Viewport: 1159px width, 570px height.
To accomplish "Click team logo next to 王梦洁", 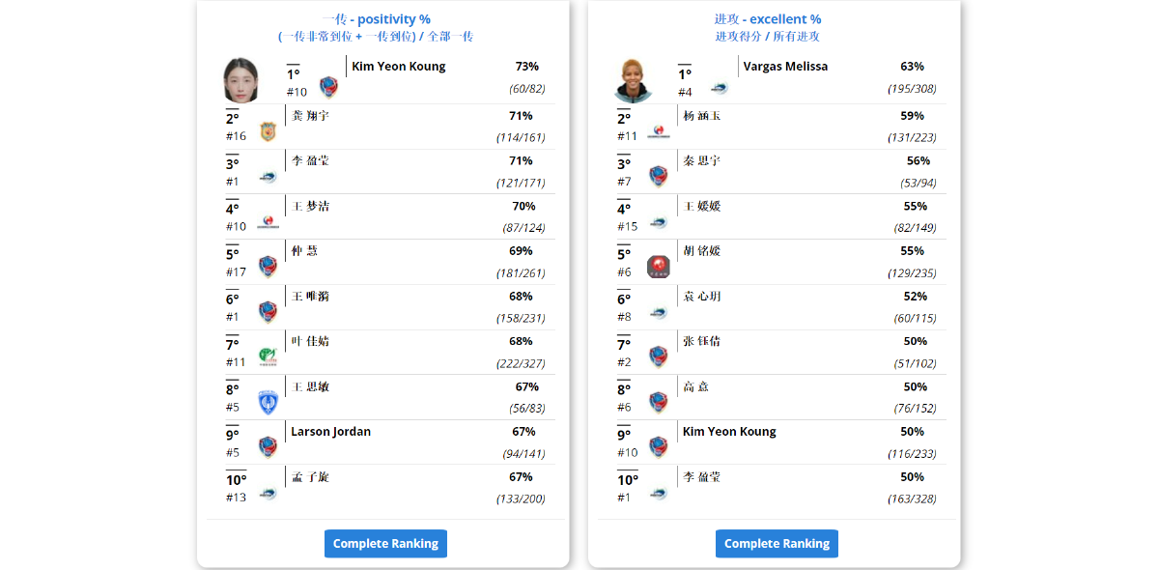I will (268, 222).
